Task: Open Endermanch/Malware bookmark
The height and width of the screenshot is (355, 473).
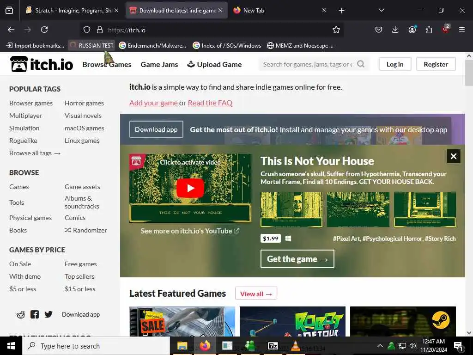Action: [x=152, y=46]
